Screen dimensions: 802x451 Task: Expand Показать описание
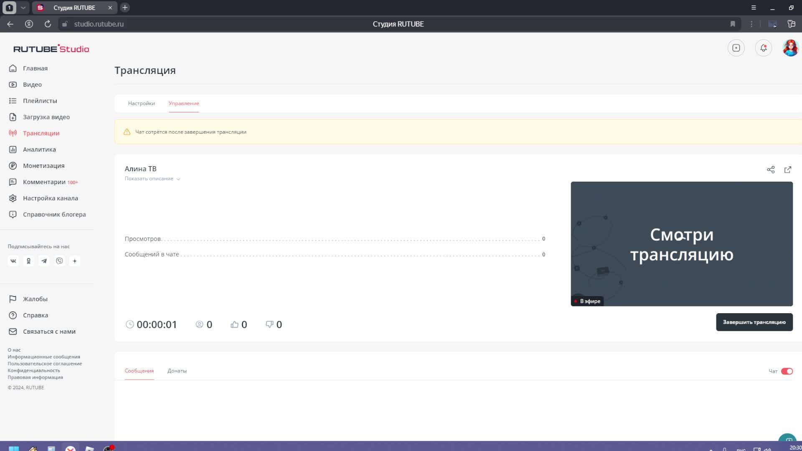(152, 179)
